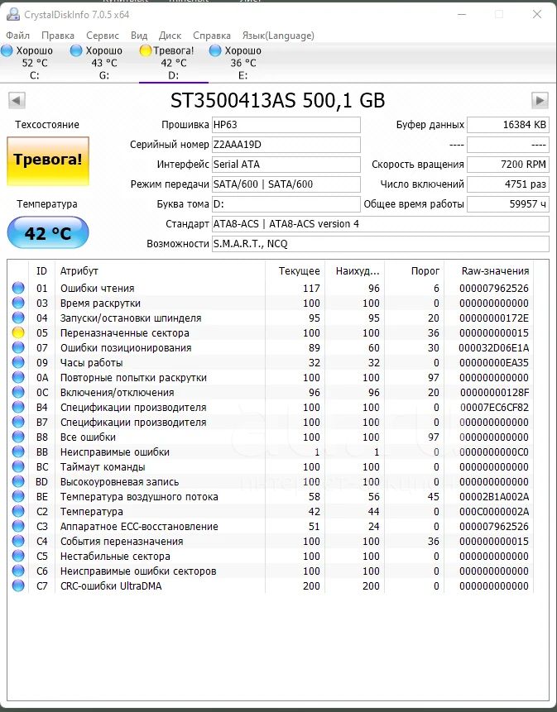Click status icon for Часы работы

coord(18,362)
